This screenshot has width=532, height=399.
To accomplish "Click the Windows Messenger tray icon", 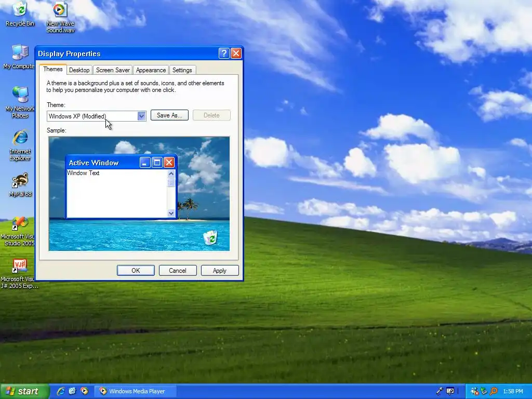I will tap(474, 391).
